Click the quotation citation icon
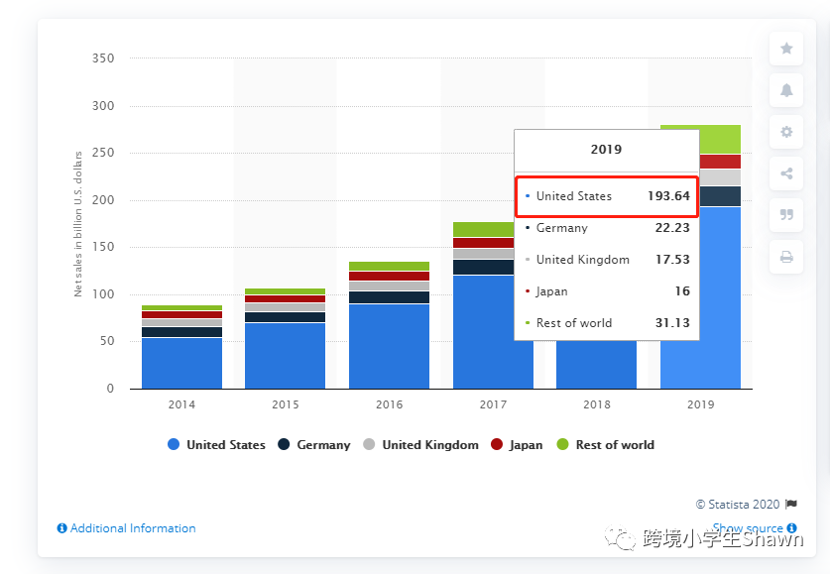830x574 pixels. click(x=786, y=215)
